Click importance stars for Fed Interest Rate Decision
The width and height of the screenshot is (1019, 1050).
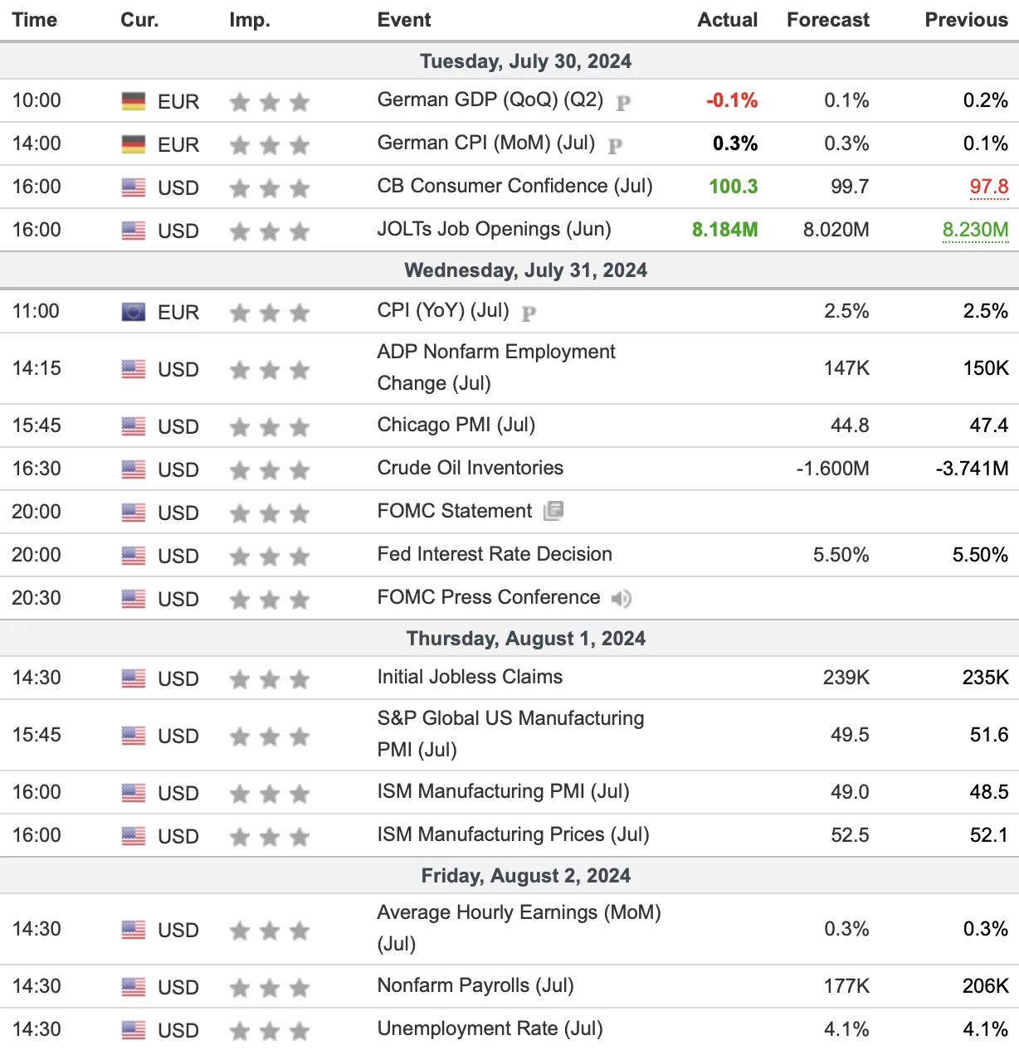270,556
